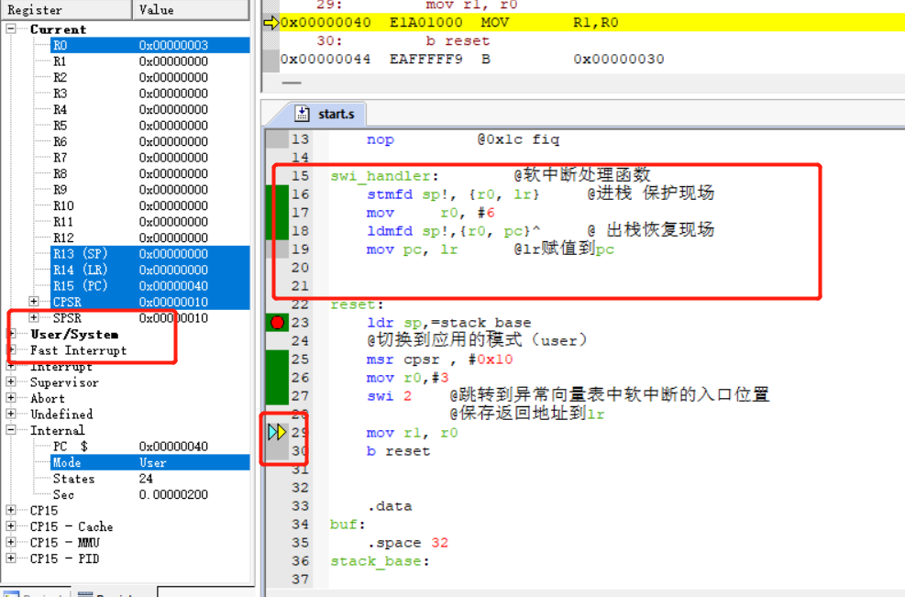Collapse the Current register group
The image size is (905, 597).
[11, 29]
